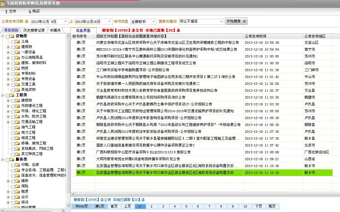
Task: Open the 标书类型 全部标书 dropdown
Action: (154, 21)
